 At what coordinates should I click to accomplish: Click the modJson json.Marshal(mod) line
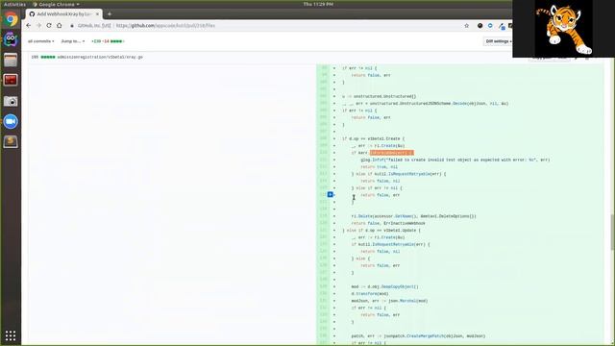[x=389, y=301]
